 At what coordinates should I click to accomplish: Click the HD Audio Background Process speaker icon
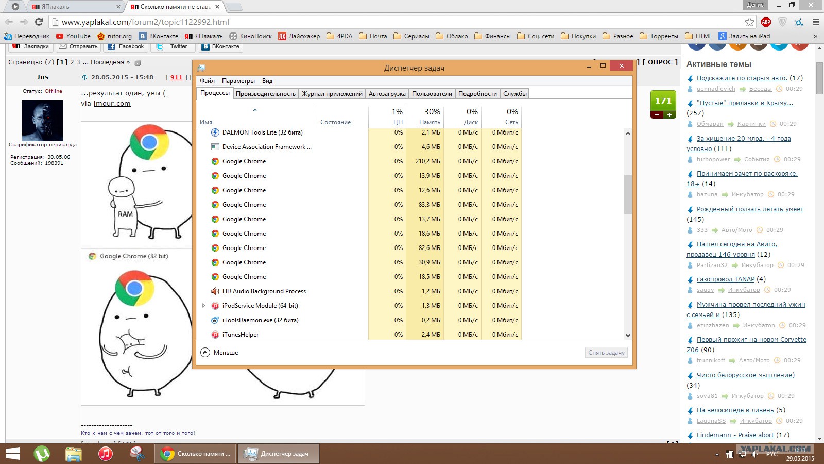coord(215,291)
